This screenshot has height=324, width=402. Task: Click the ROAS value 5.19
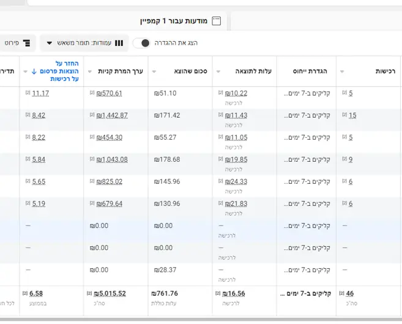[x=39, y=204]
